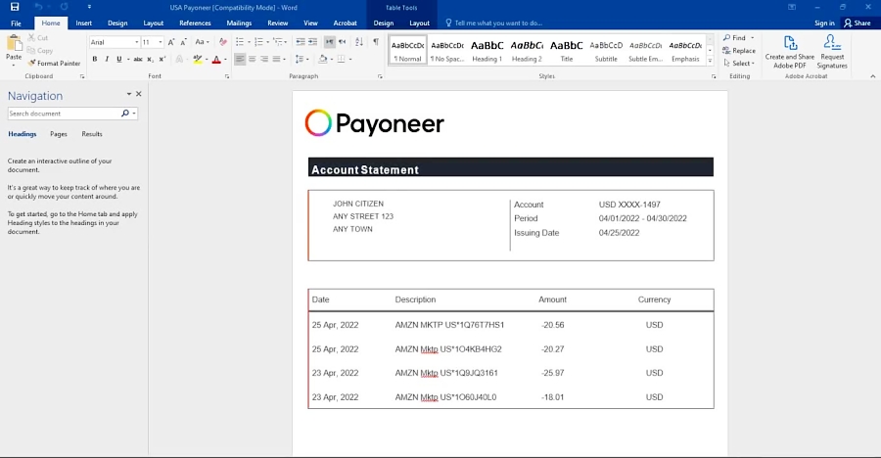Open the Font dialog launcher
881x458 pixels.
point(227,76)
